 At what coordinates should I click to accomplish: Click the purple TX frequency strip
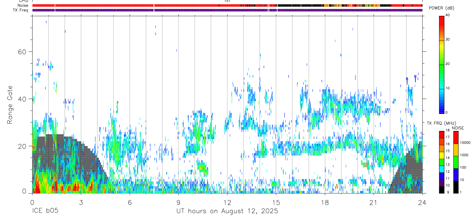coord(227,10)
